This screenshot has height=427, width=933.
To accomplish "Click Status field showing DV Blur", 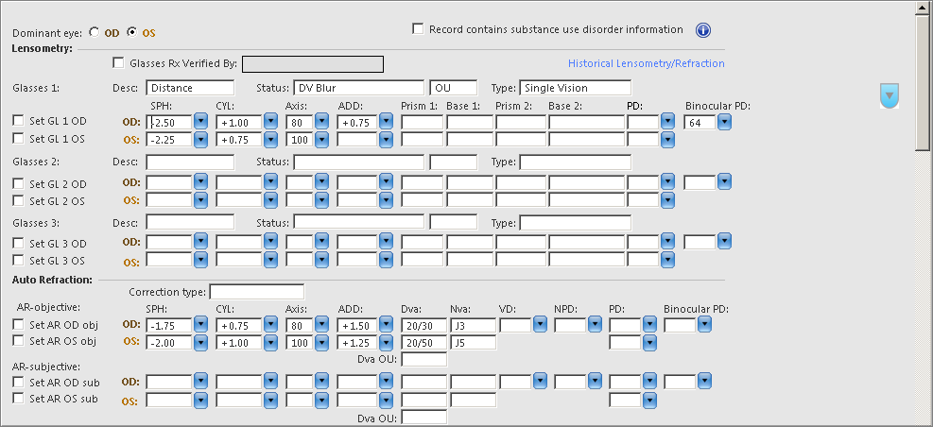I will pos(359,88).
